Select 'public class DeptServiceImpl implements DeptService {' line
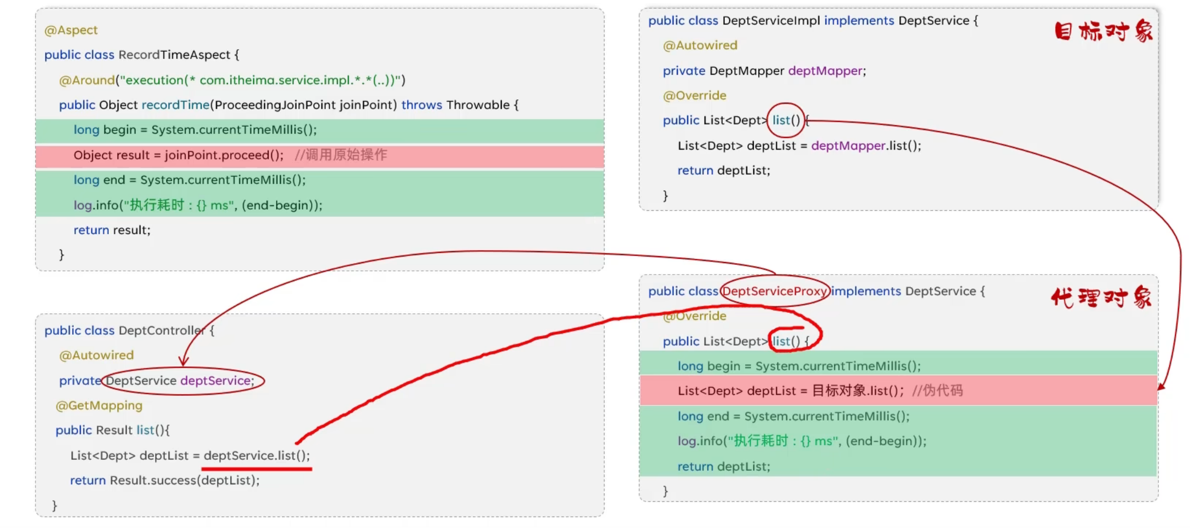 coord(813,21)
